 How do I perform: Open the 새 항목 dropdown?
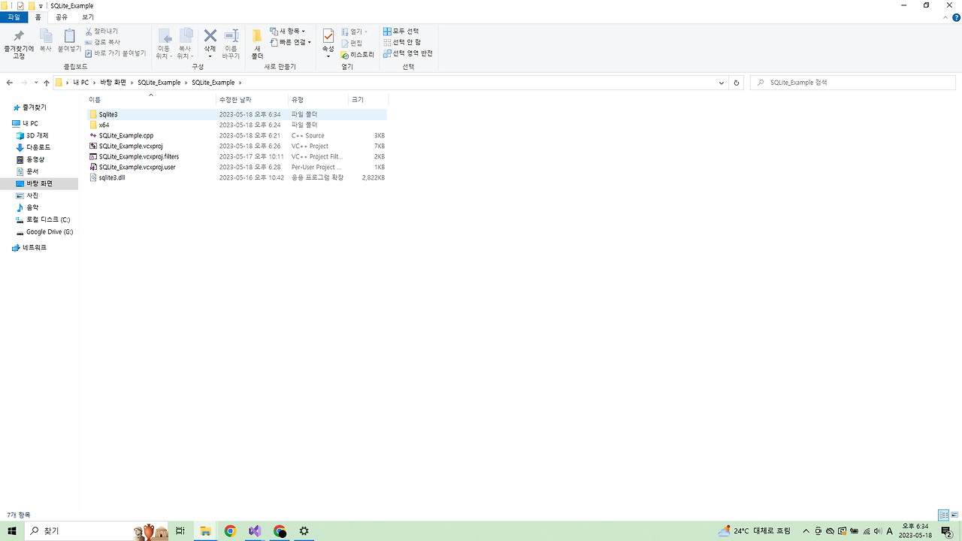(x=288, y=32)
